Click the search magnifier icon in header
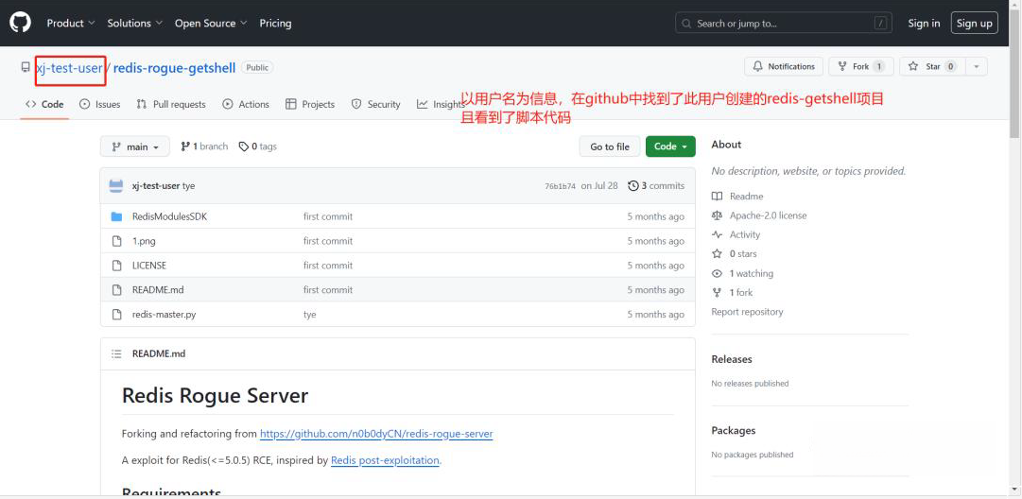 point(686,24)
